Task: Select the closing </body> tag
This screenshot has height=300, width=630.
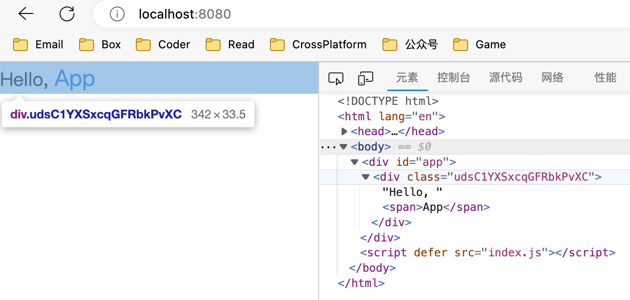Action: click(x=373, y=268)
